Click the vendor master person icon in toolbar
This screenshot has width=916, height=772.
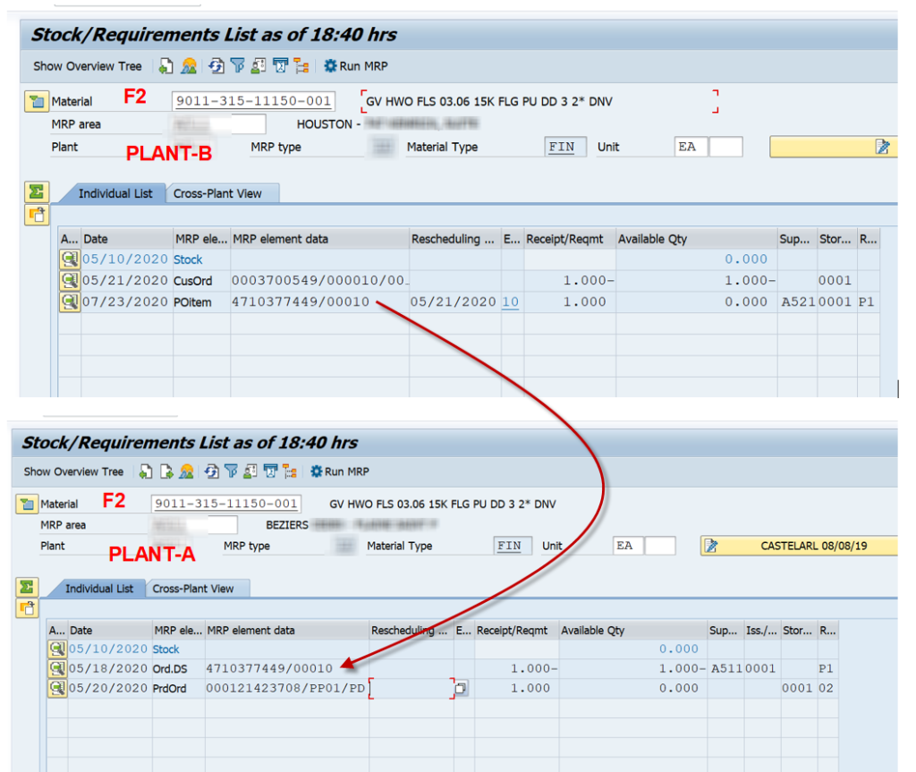tap(259, 65)
